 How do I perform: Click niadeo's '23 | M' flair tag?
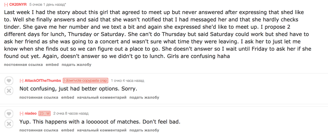click(x=45, y=113)
